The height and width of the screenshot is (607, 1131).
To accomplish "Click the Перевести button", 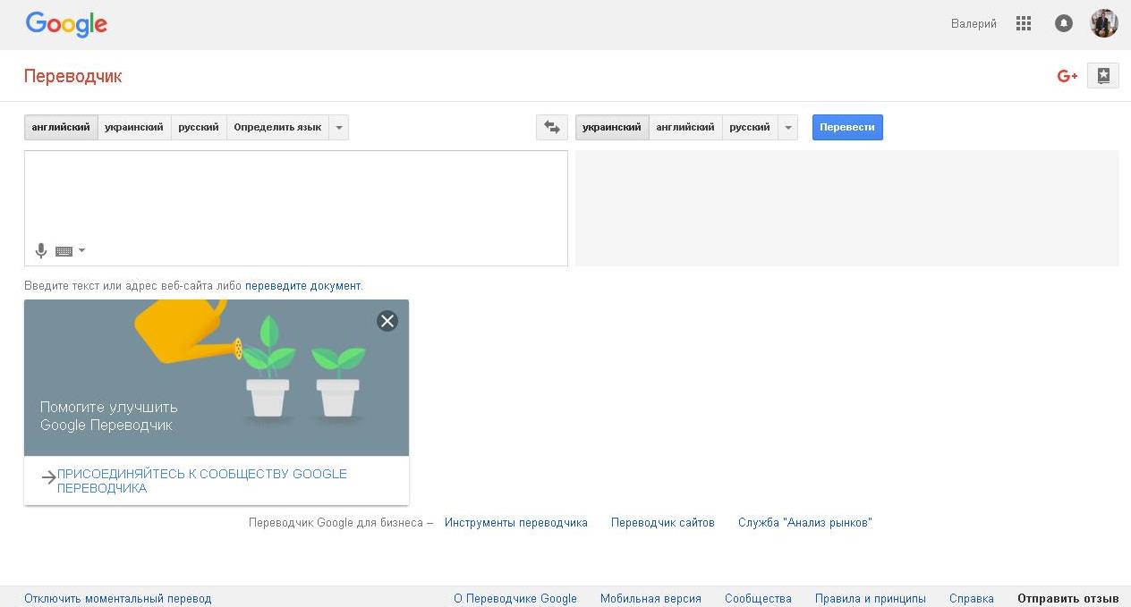I will tap(847, 127).
